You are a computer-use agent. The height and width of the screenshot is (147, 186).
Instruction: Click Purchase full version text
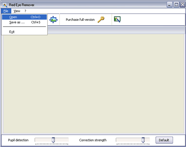click(80, 20)
